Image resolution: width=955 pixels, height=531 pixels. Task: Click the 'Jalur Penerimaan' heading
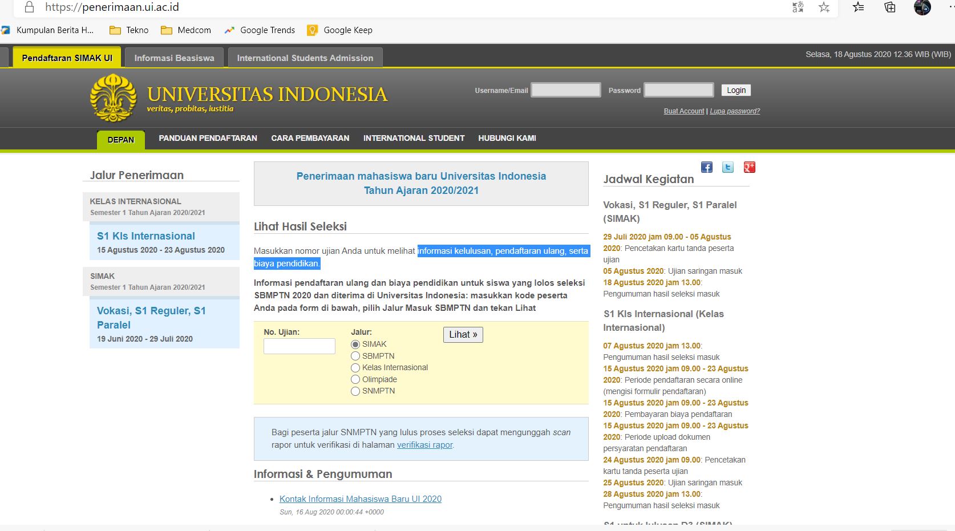(x=137, y=175)
